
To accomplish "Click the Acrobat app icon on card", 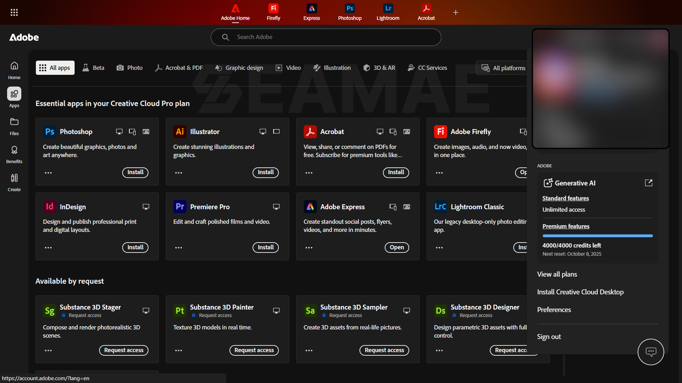I will (x=310, y=132).
